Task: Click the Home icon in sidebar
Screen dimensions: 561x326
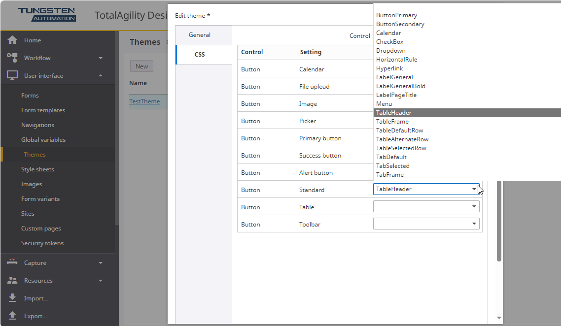Action: pos(12,40)
